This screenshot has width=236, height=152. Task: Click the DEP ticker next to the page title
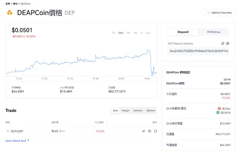(70, 13)
